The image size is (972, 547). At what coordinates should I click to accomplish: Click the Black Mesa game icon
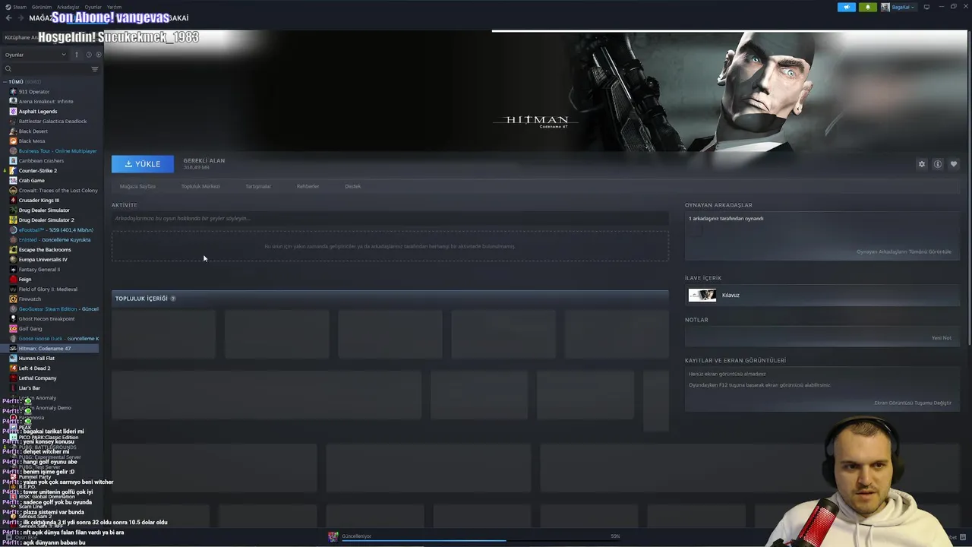pyautogui.click(x=13, y=141)
